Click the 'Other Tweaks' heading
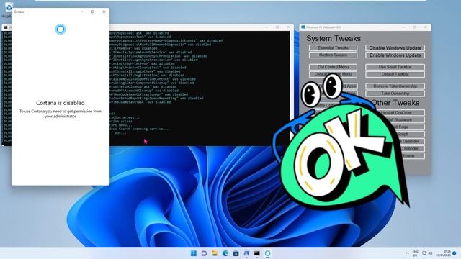 point(395,103)
